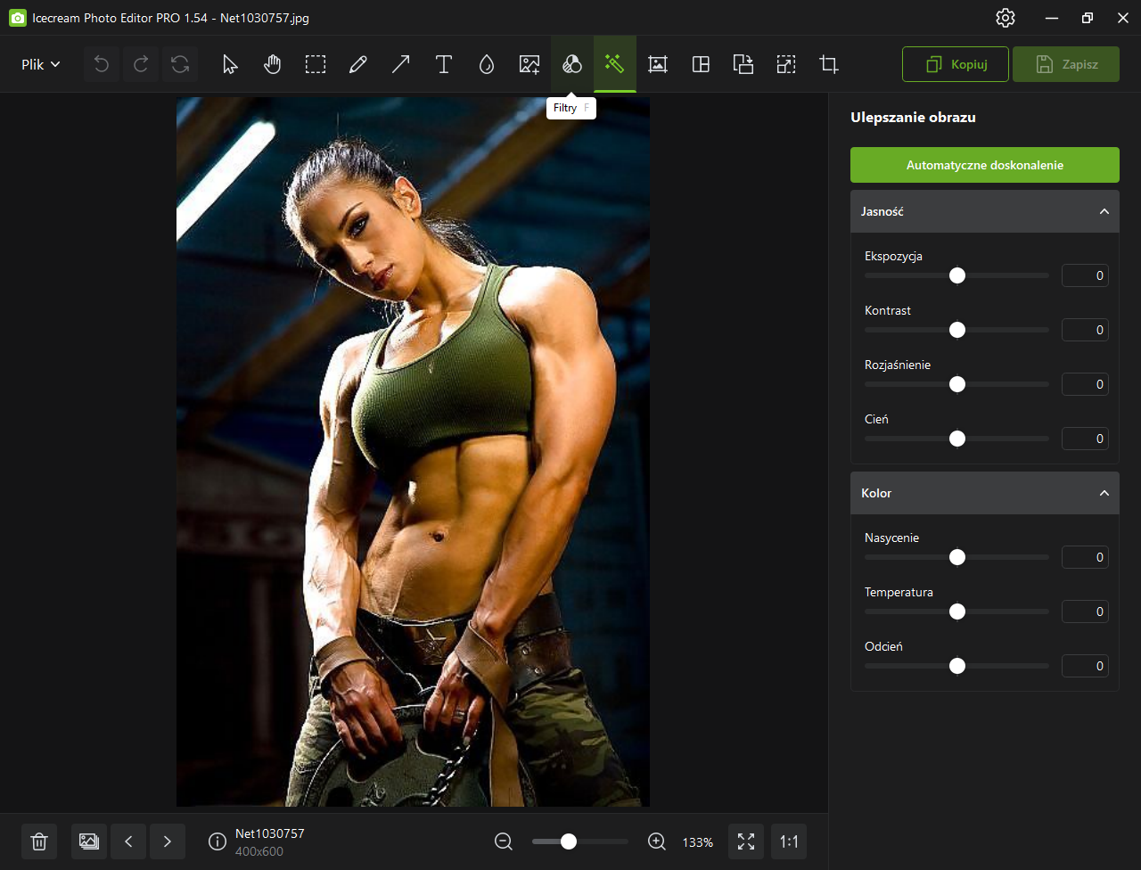Screen dimensions: 1141x870
Task: Click the Odcień slider handle
Action: 957,666
